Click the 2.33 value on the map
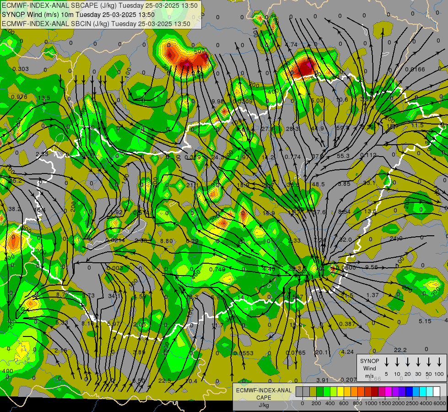 [294, 240]
